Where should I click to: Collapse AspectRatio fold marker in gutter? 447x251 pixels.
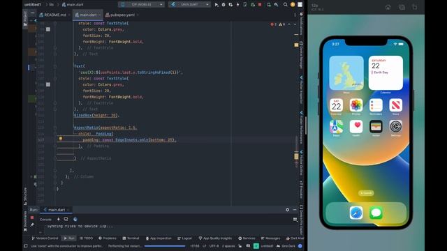pyautogui.click(x=55, y=128)
